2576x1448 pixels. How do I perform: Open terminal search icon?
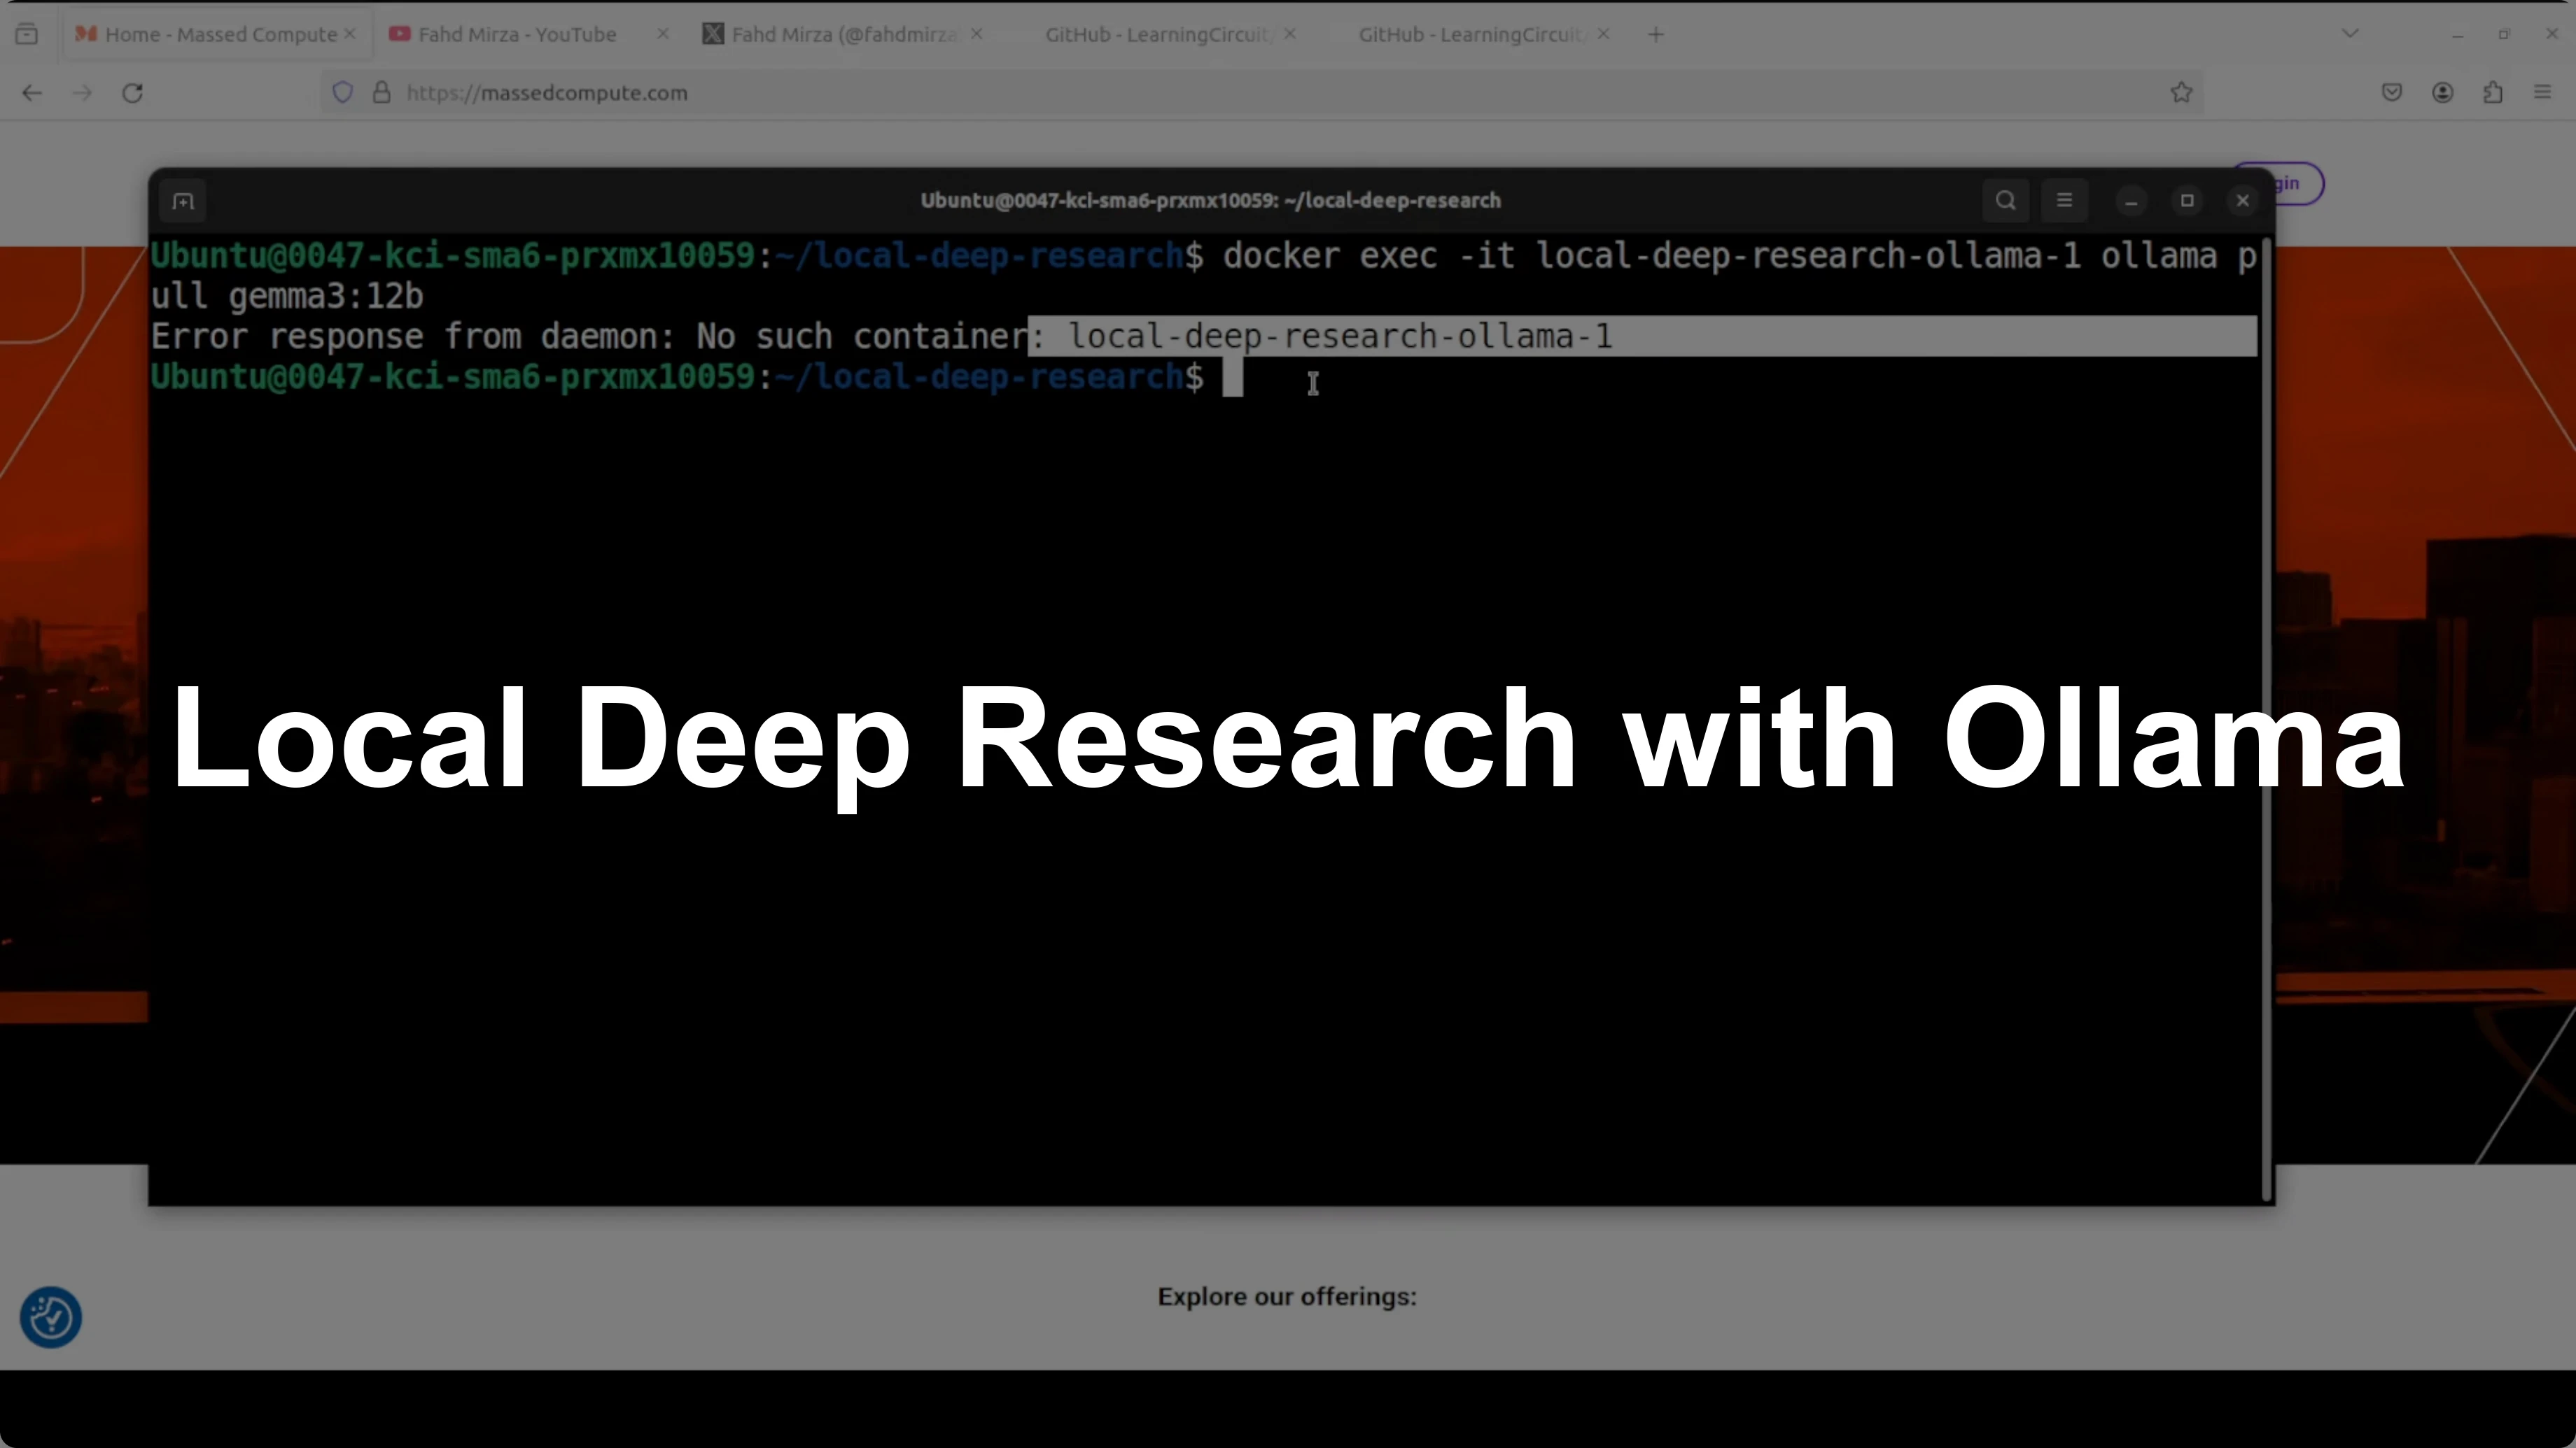click(x=2006, y=201)
